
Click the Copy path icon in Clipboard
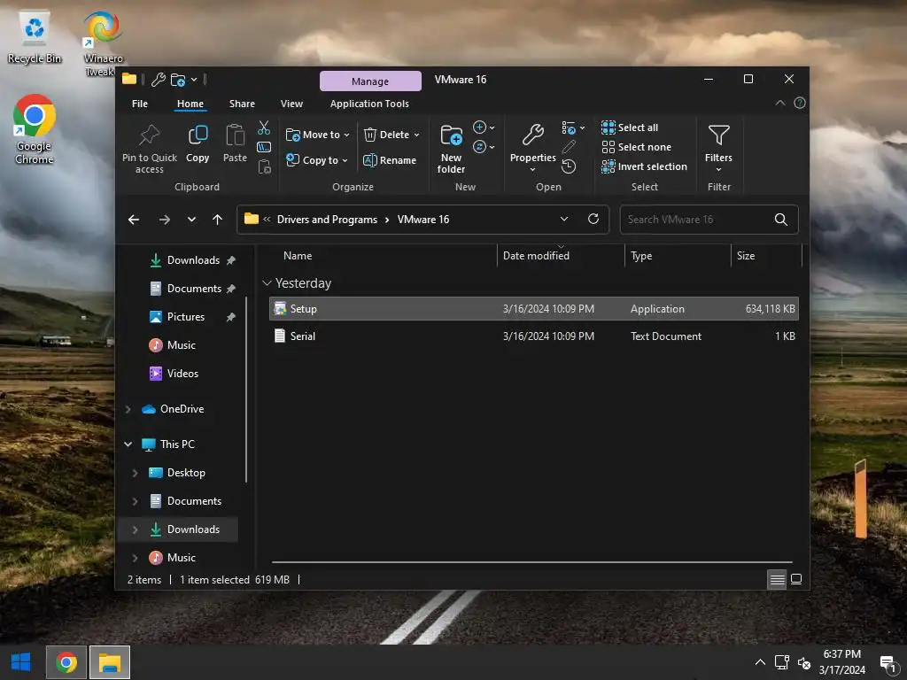coord(264,147)
